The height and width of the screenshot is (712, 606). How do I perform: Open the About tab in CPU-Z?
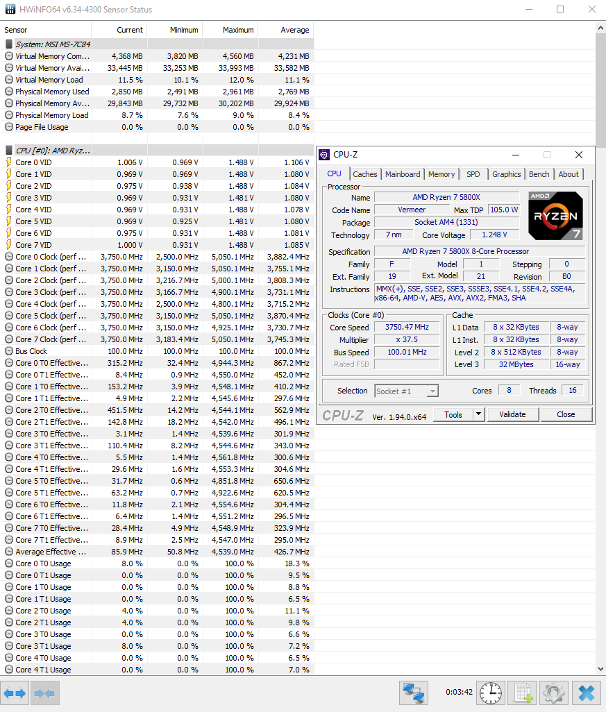pos(569,174)
